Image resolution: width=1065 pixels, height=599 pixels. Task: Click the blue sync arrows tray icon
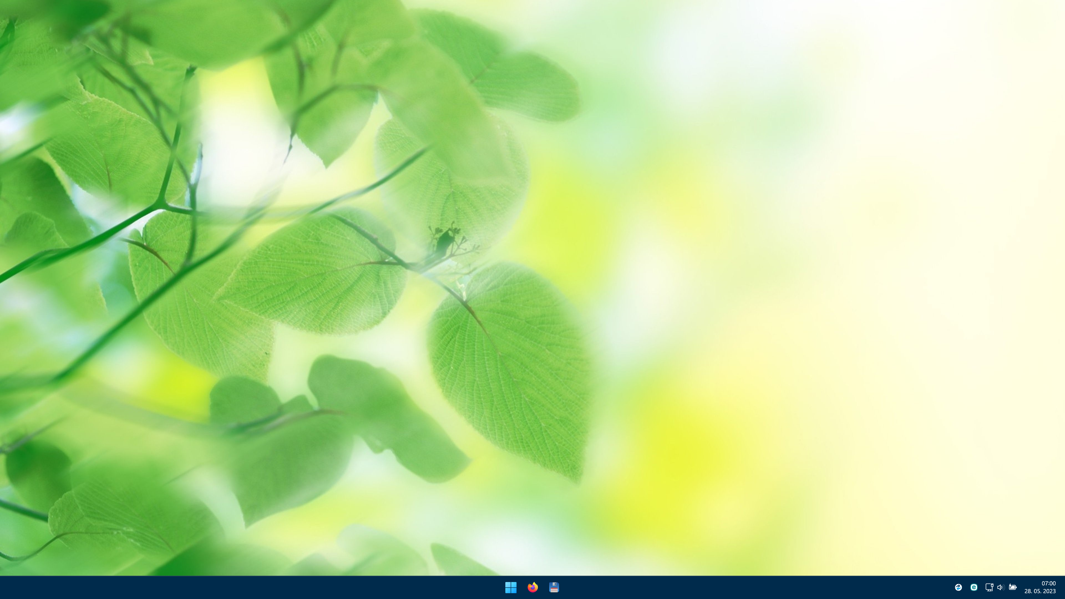coord(958,587)
